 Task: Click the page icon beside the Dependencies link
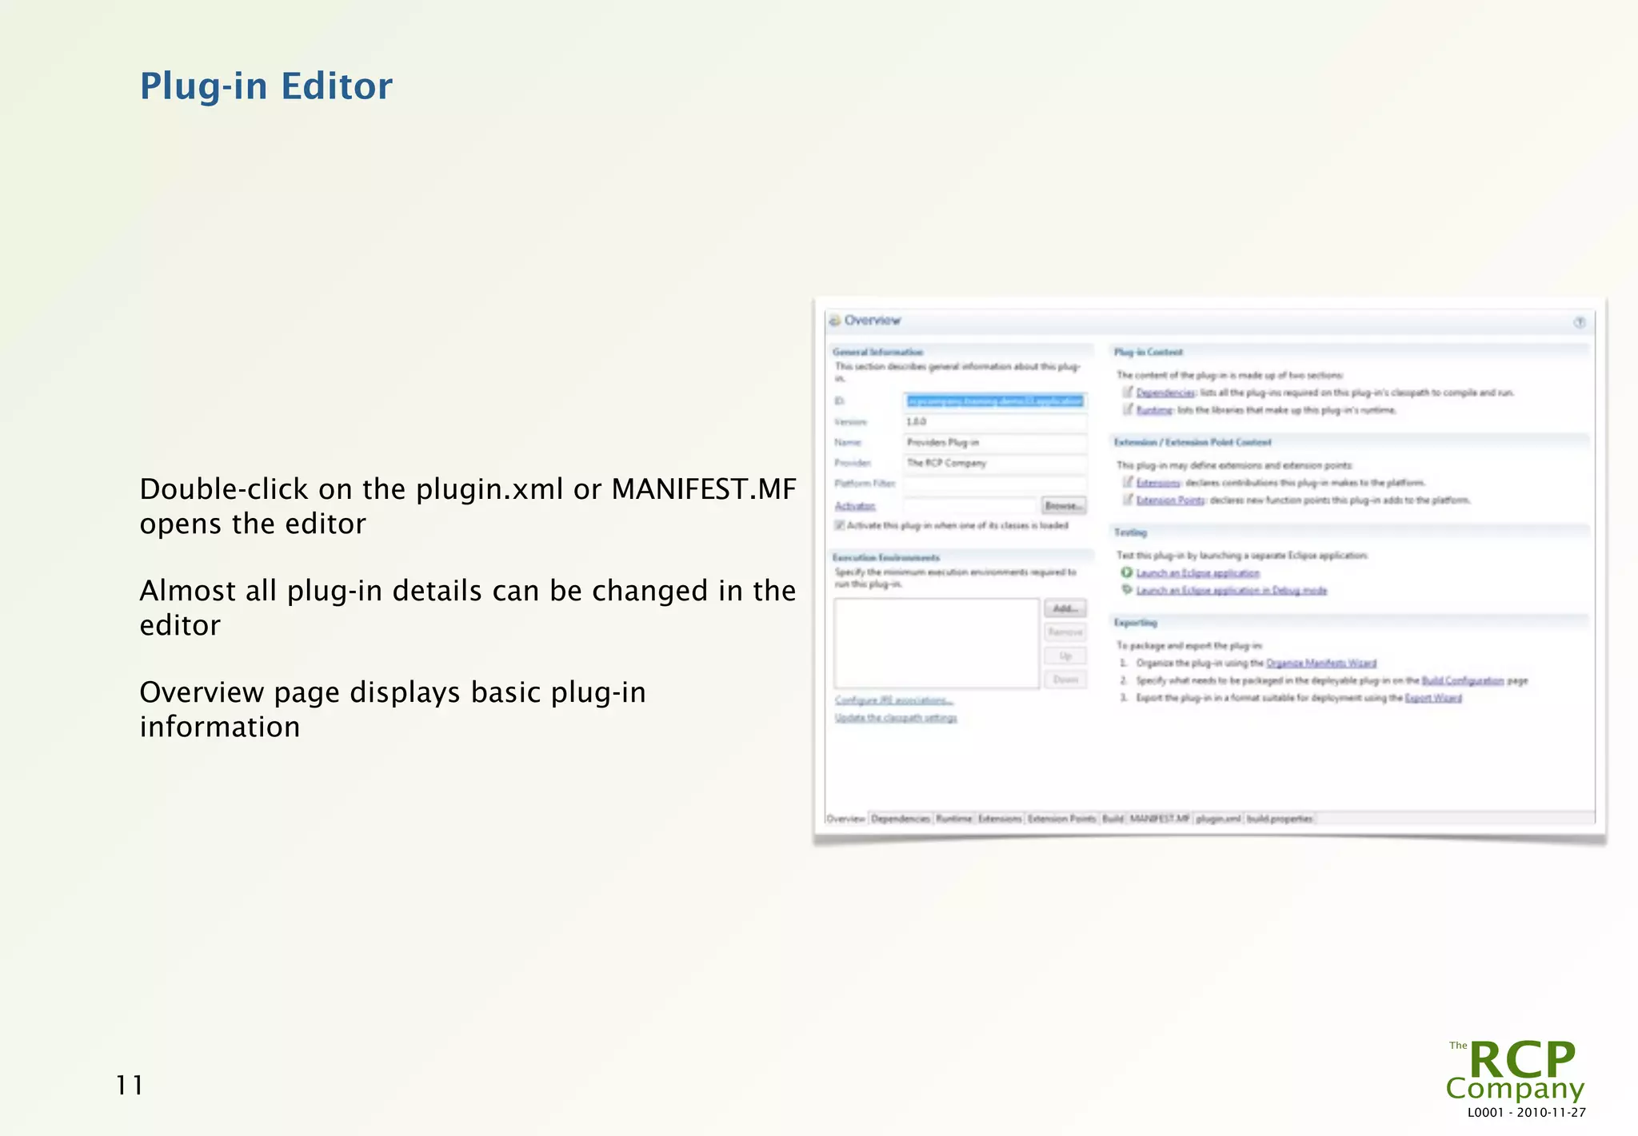(x=1128, y=392)
